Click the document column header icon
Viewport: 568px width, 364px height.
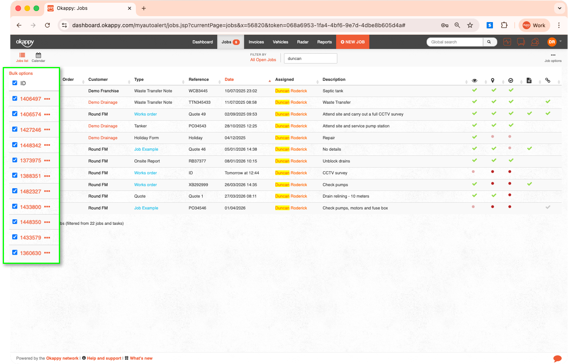click(x=529, y=80)
